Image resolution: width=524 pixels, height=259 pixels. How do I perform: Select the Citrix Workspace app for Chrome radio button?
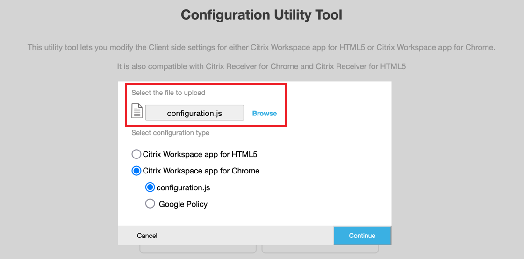click(x=136, y=171)
